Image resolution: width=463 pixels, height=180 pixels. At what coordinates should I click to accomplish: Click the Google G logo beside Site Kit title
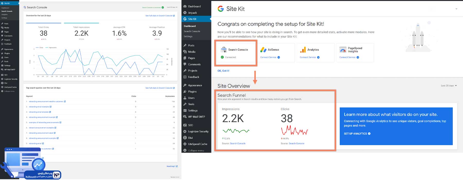click(221, 9)
